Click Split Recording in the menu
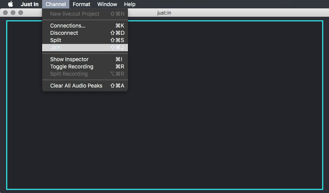This screenshot has height=193, width=329. pos(85,74)
